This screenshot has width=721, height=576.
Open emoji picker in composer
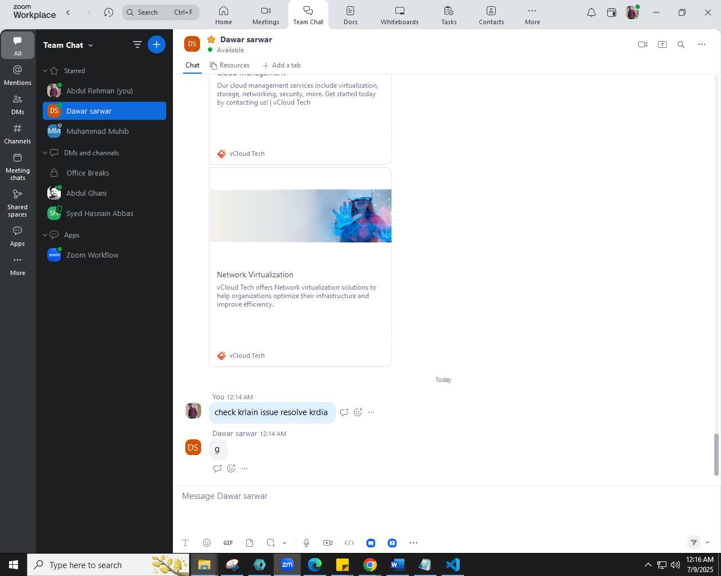click(207, 543)
